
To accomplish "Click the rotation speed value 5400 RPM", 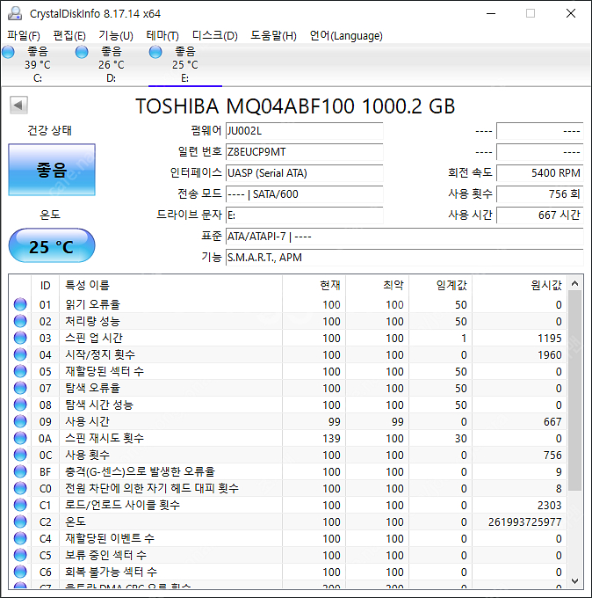I will pos(540,173).
